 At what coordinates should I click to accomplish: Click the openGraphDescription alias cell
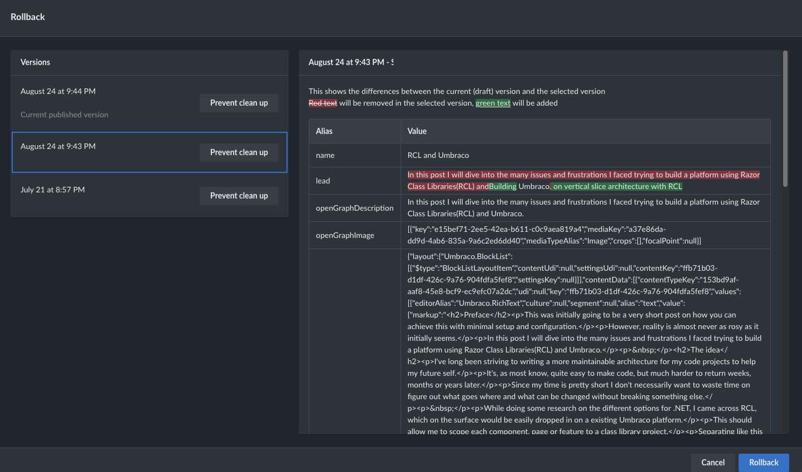354,208
